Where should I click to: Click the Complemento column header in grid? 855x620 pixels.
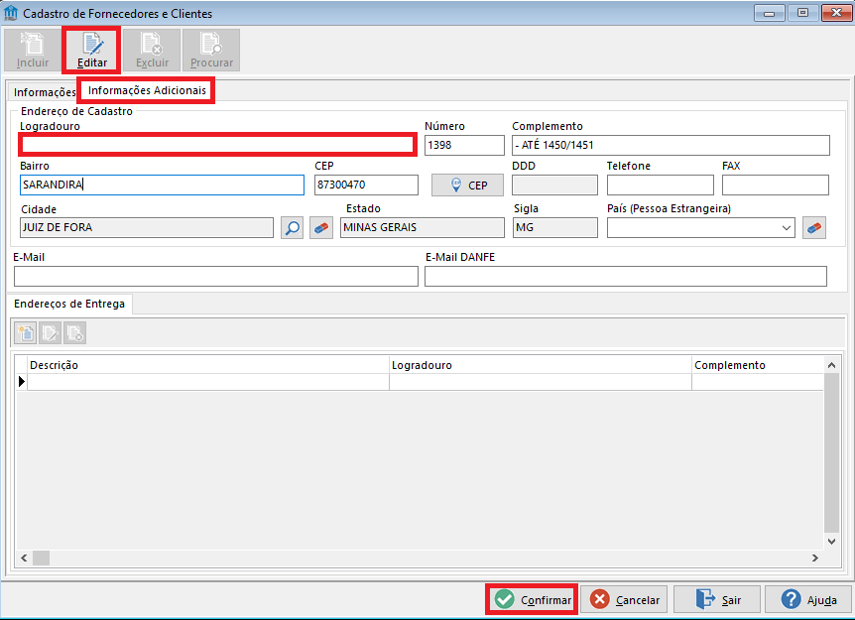pos(758,365)
